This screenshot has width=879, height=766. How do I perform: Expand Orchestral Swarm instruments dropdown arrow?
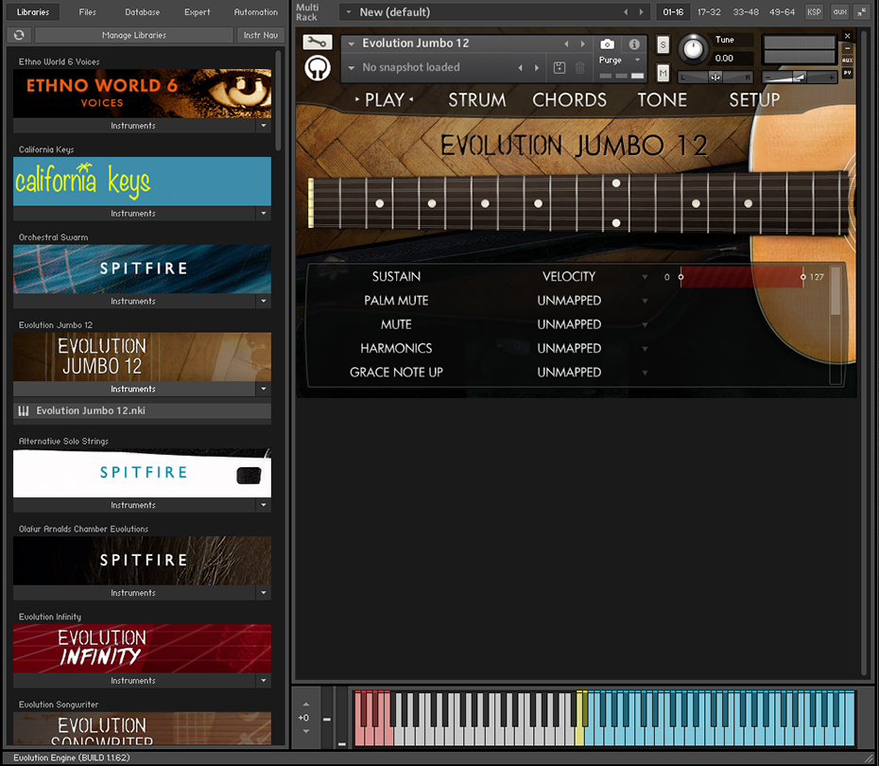point(264,301)
